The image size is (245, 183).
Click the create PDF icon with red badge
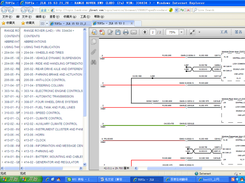(102, 32)
